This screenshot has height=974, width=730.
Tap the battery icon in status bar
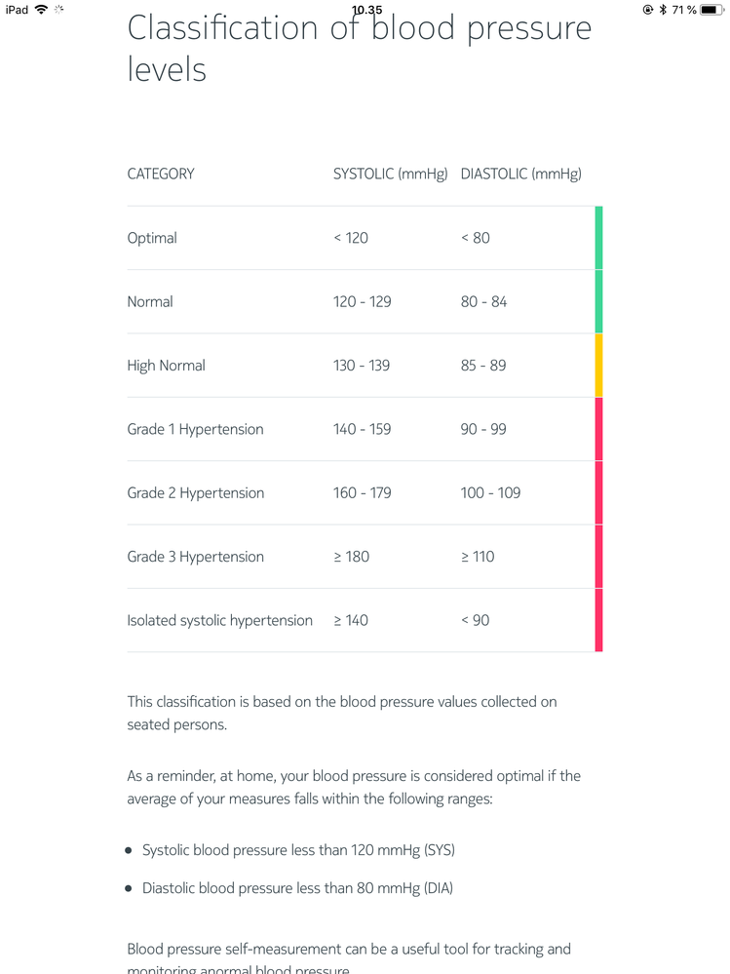[712, 10]
